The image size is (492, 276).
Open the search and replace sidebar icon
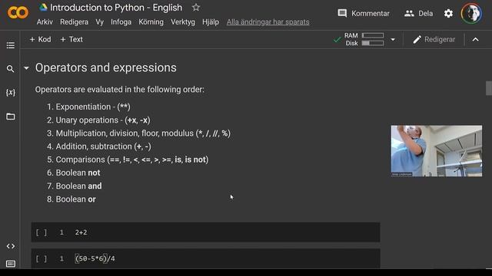10,69
